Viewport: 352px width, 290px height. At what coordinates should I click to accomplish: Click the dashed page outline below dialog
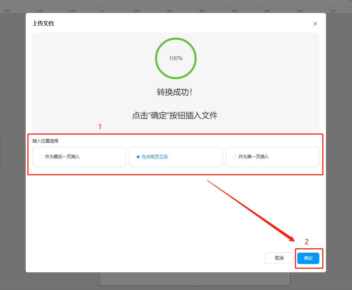[195, 285]
